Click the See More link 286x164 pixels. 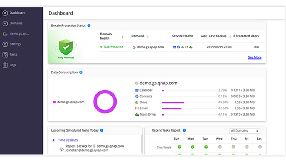point(255,57)
